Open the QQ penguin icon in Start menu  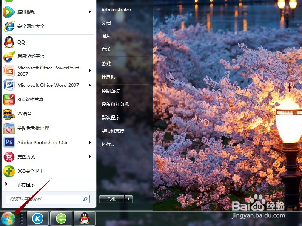9,42
